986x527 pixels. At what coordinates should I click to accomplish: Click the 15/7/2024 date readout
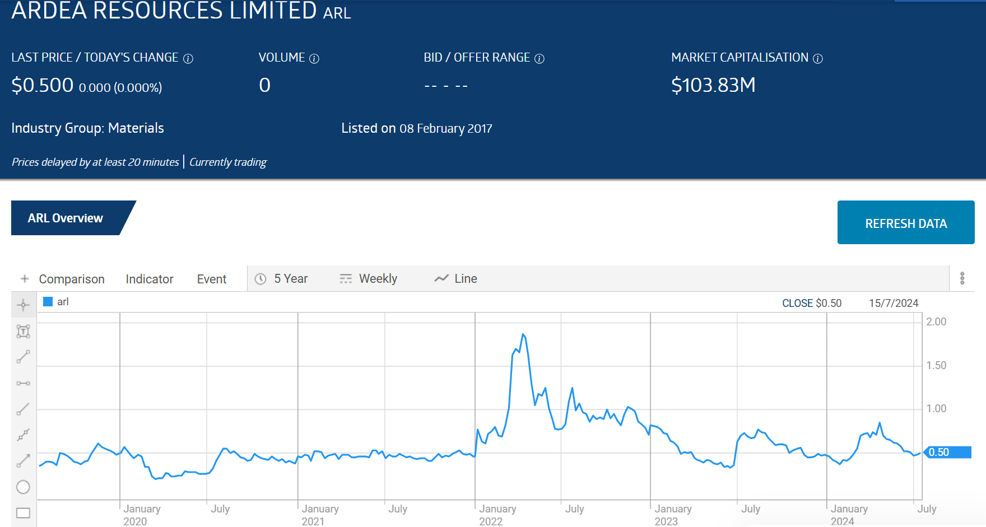tap(894, 303)
